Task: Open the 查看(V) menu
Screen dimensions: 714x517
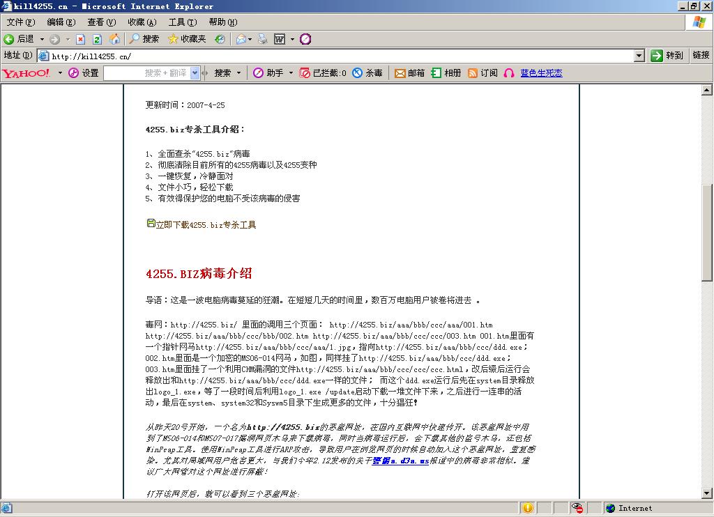Action: (102, 22)
